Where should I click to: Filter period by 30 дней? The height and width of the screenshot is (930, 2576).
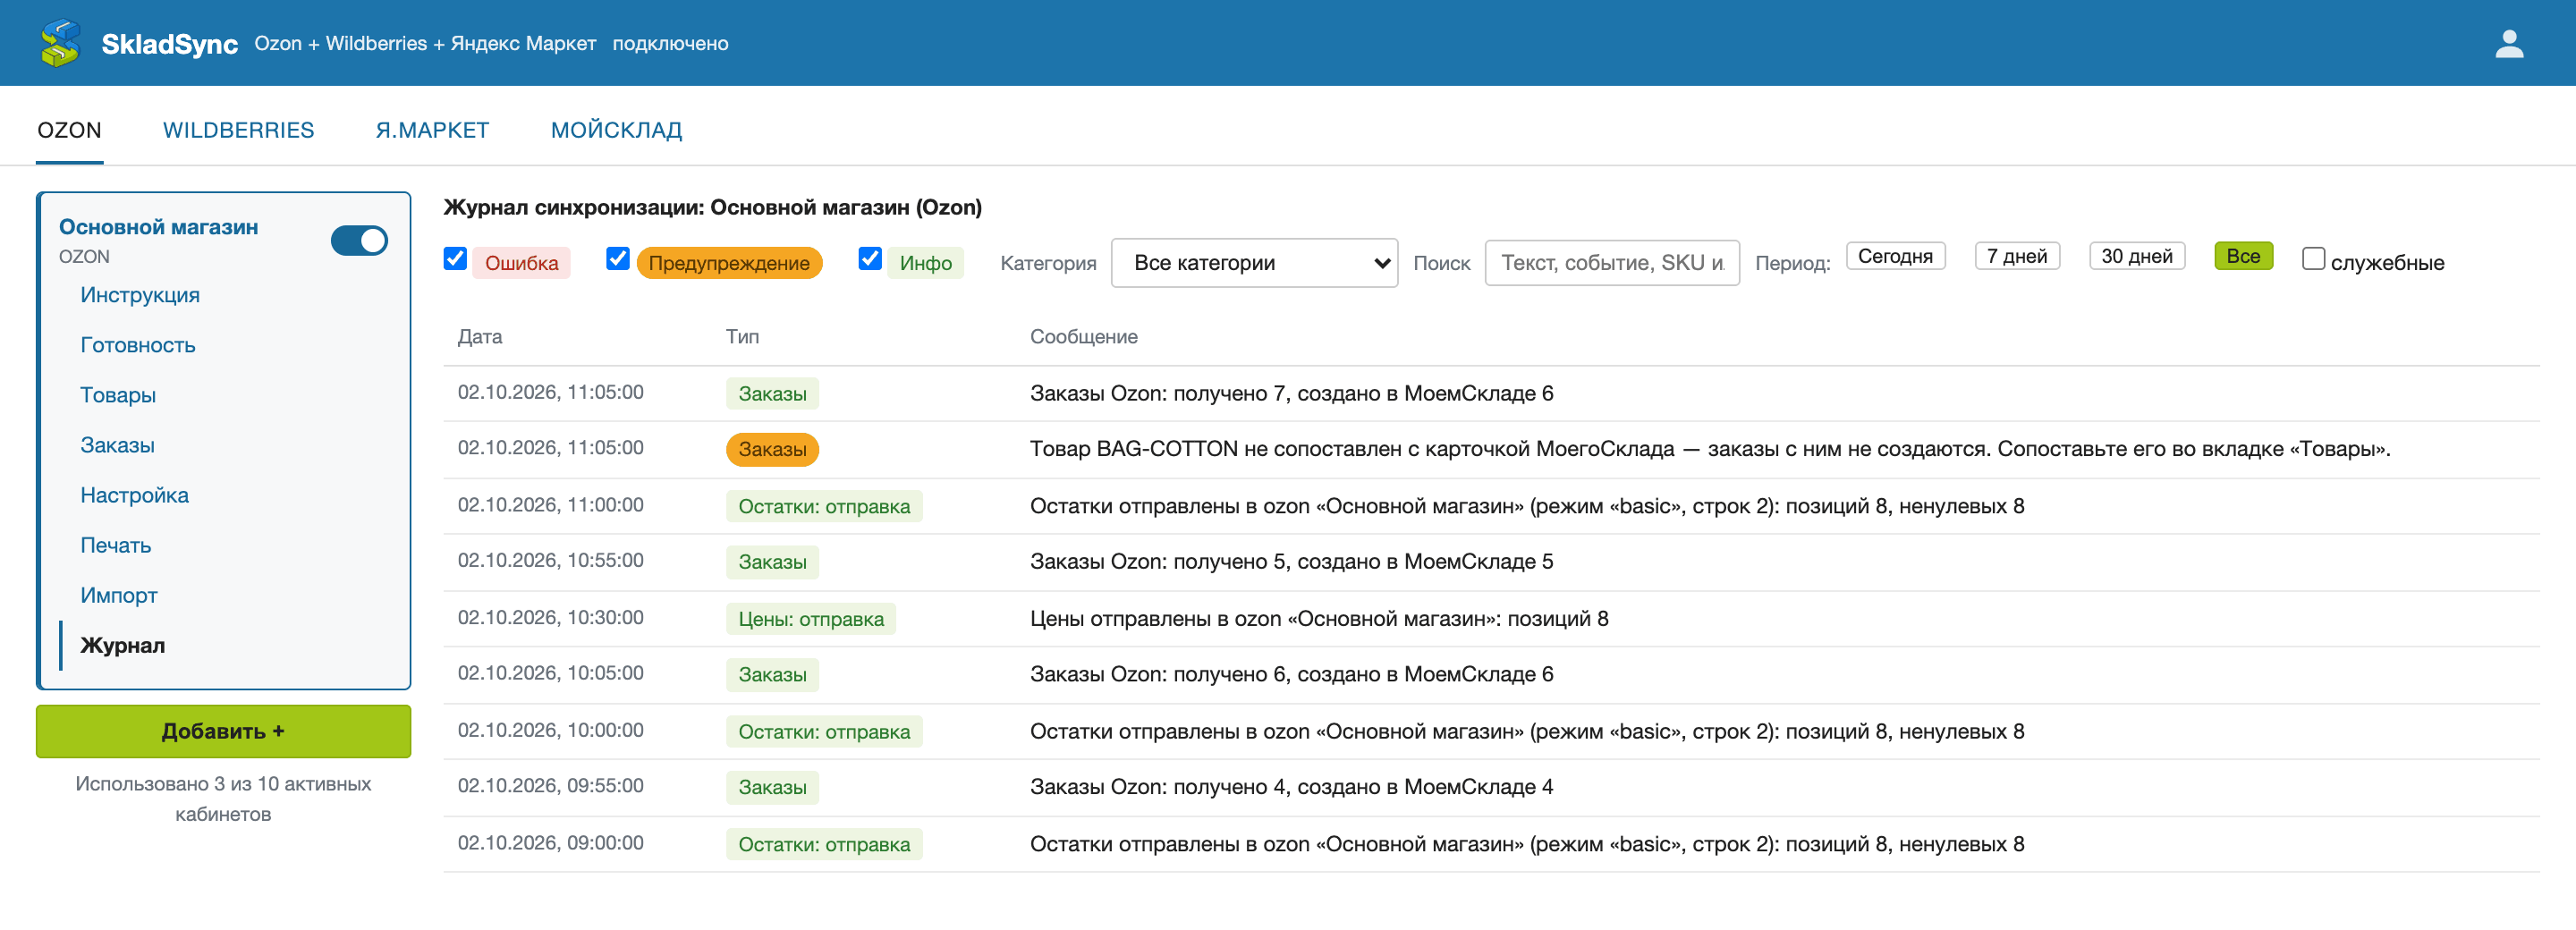tap(2137, 256)
